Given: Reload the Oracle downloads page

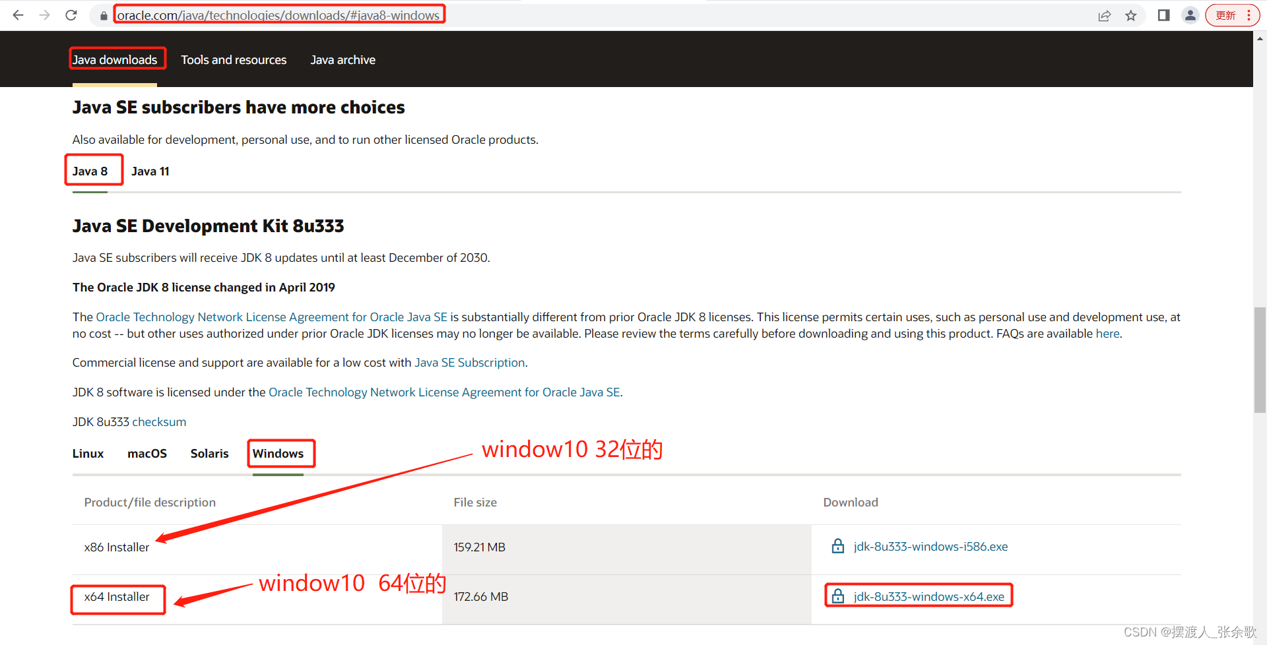Looking at the screenshot, I should [71, 15].
